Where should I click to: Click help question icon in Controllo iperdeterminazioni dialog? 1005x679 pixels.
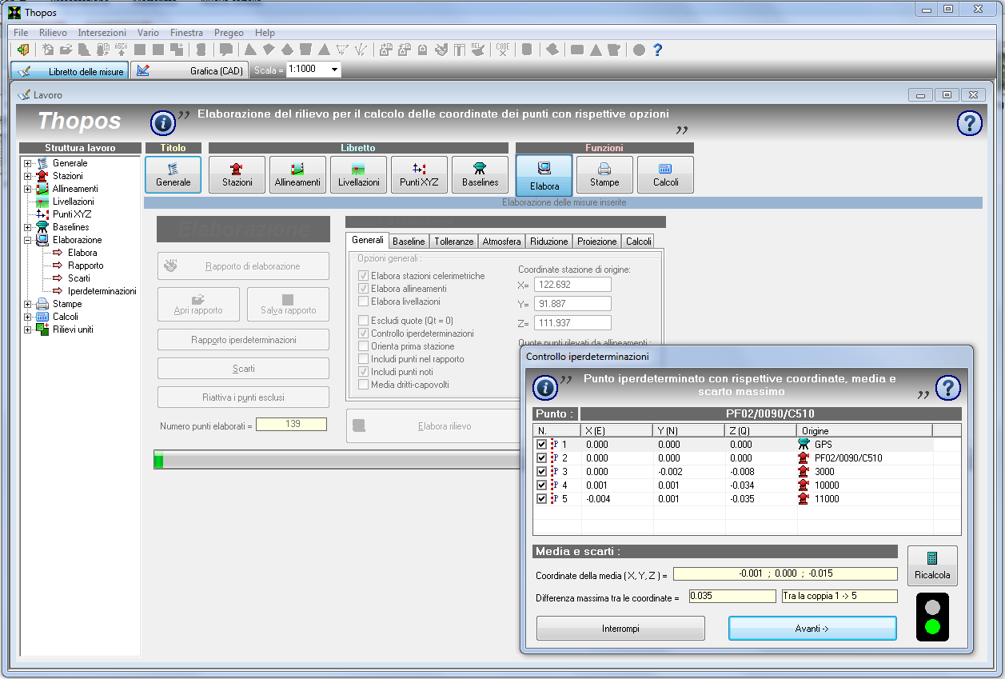948,388
